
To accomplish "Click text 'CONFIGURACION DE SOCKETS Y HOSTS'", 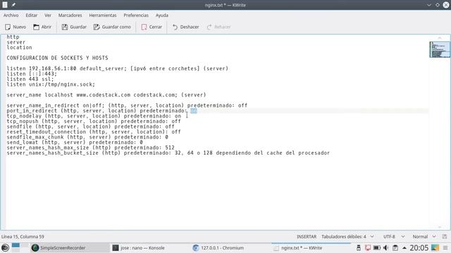I will pyautogui.click(x=57, y=58).
